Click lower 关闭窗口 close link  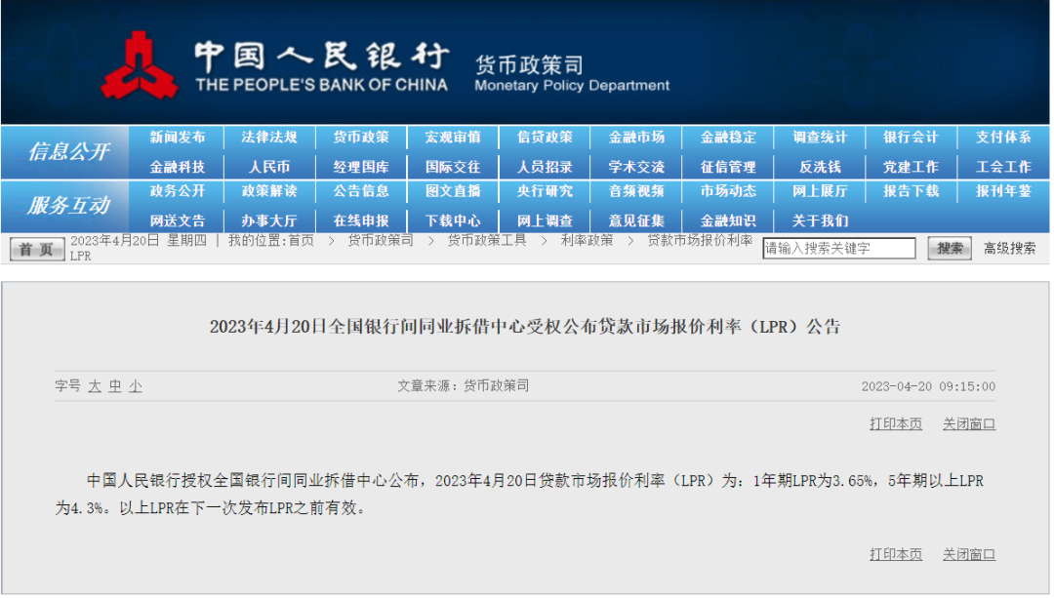969,554
